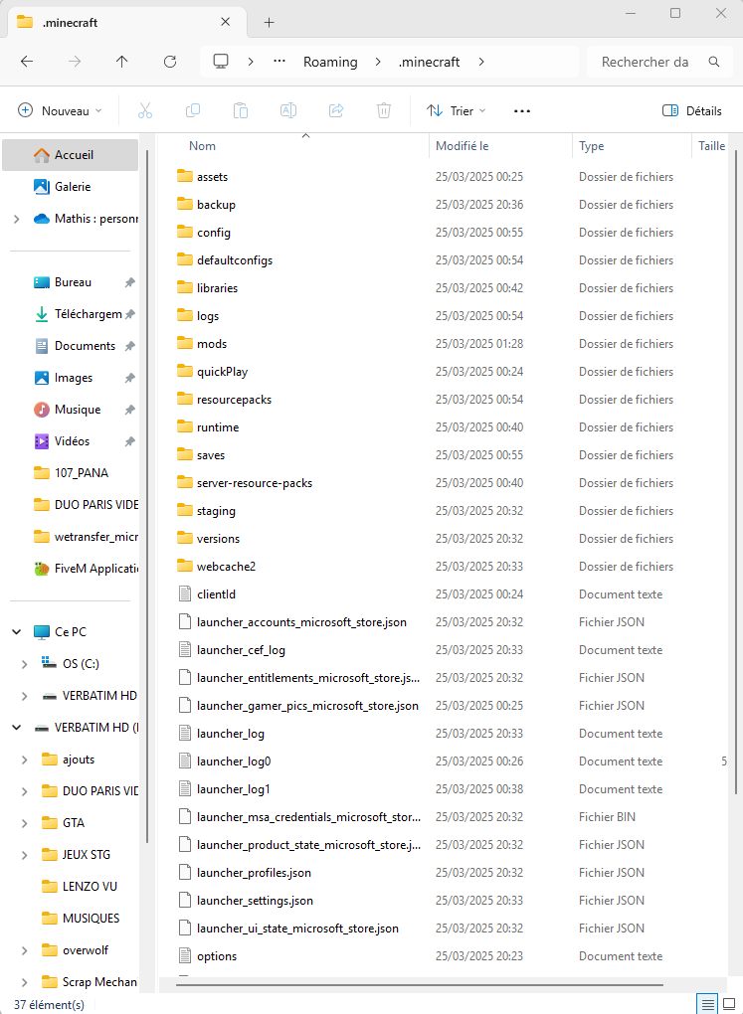743x1014 pixels.
Task: Click the search magnifier icon
Action: pyautogui.click(x=714, y=62)
